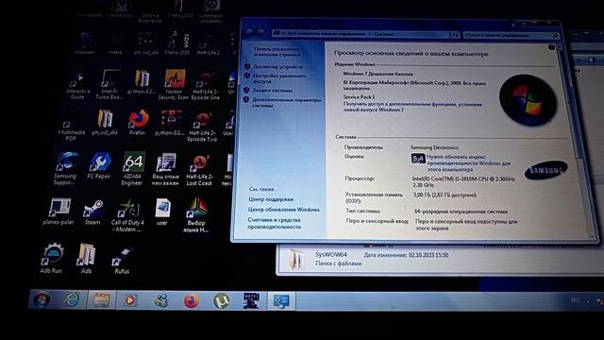Screen dimensions: 604x340
Task: Switch to the Control Panel taskbar button
Action: [281, 301]
